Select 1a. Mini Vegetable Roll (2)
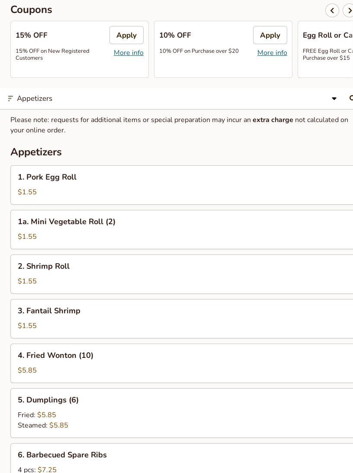Screen dimensions: 353x473 pos(182,229)
